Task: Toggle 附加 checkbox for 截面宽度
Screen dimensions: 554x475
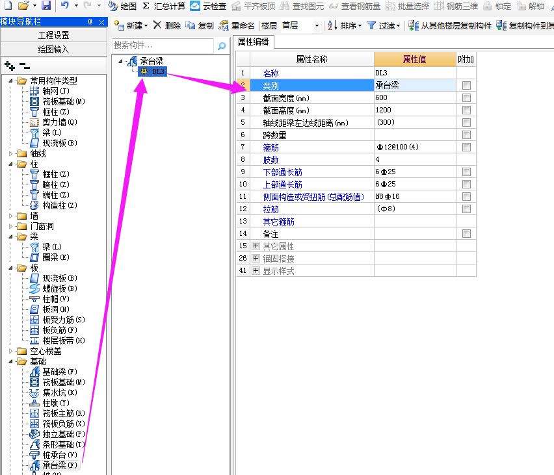Action: coord(466,97)
